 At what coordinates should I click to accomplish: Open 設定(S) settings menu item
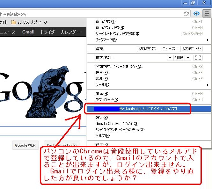coord(149,118)
